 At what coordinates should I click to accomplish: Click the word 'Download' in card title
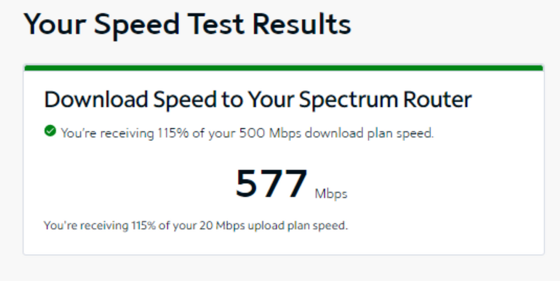(x=96, y=99)
